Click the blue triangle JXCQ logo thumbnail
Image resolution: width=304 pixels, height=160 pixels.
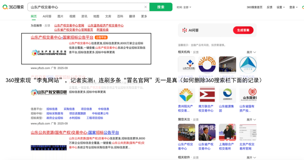(x=248, y=65)
